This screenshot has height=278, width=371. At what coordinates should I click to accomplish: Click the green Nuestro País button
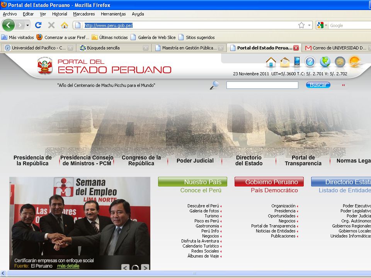pos(192,182)
